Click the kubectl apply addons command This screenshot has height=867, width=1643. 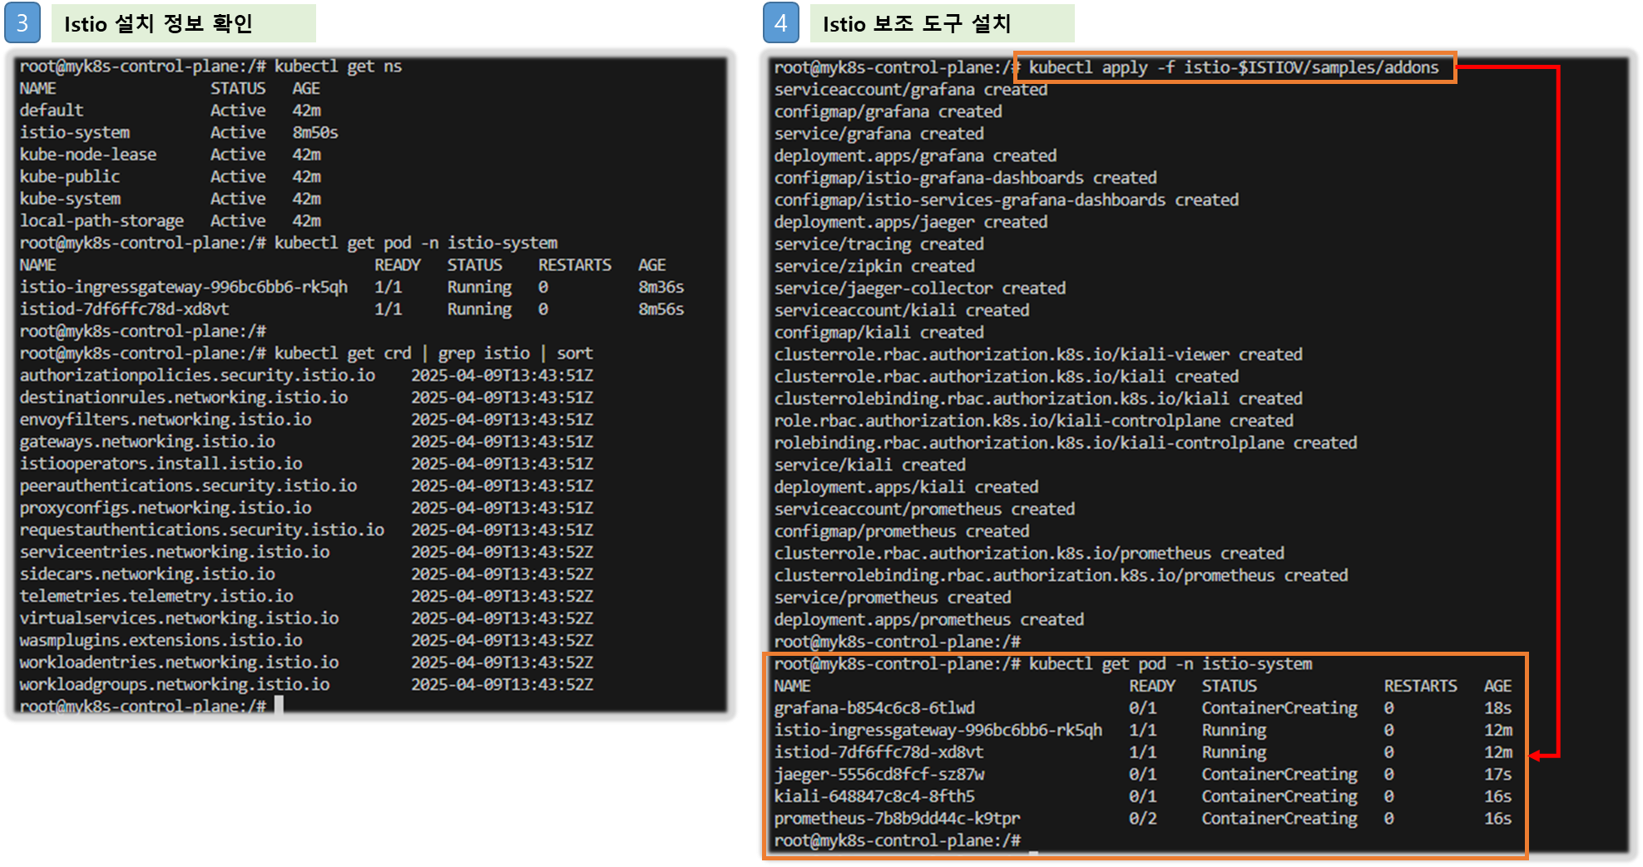point(1234,68)
